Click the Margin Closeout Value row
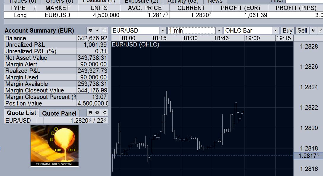 (56, 90)
